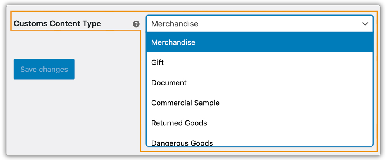This screenshot has width=388, height=160.
Task: Keep Merchandise as the customs content type
Action: (x=259, y=42)
